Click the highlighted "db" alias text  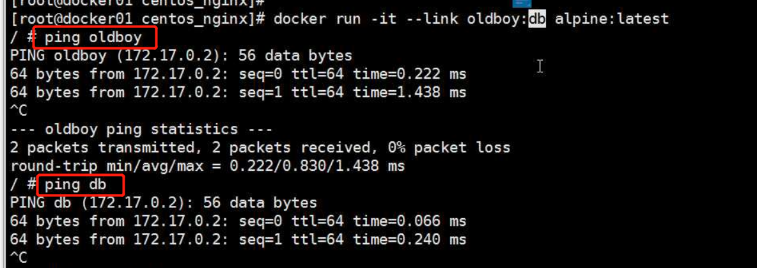click(537, 19)
